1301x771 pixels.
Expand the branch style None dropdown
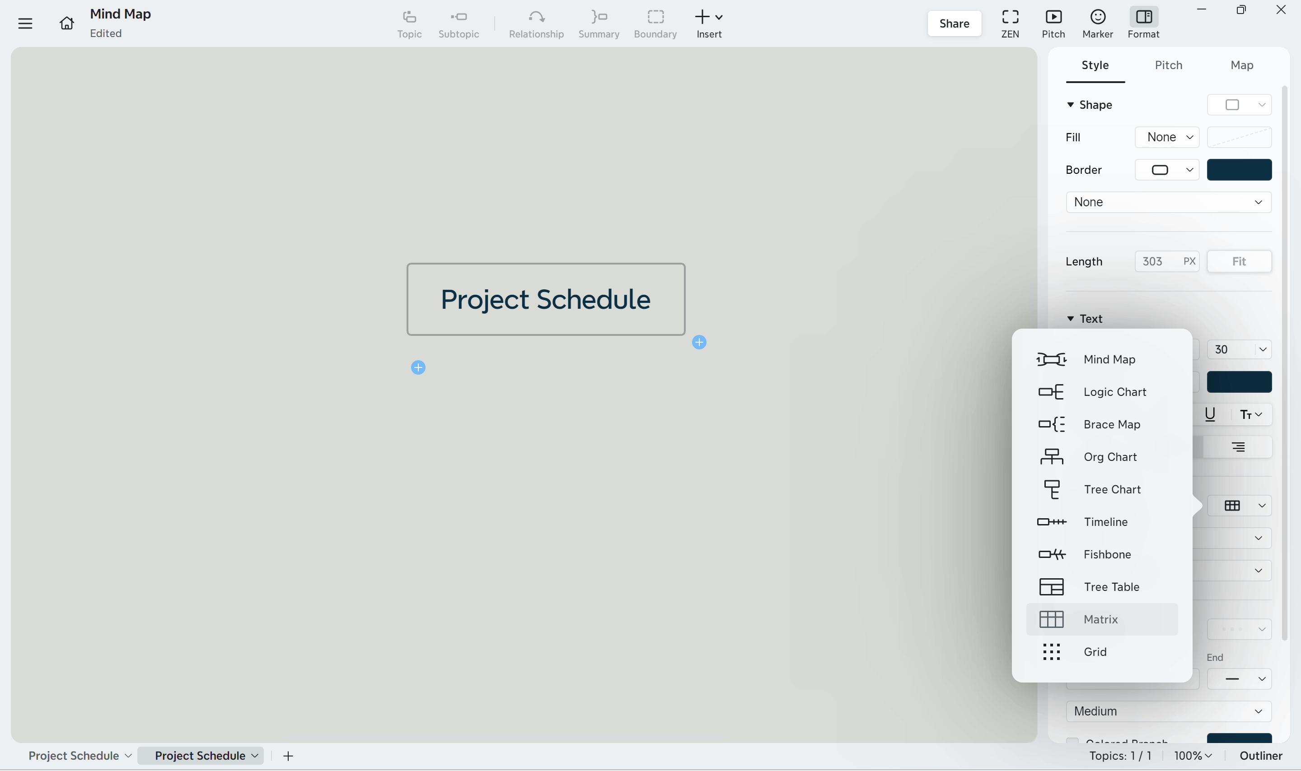[1167, 202]
